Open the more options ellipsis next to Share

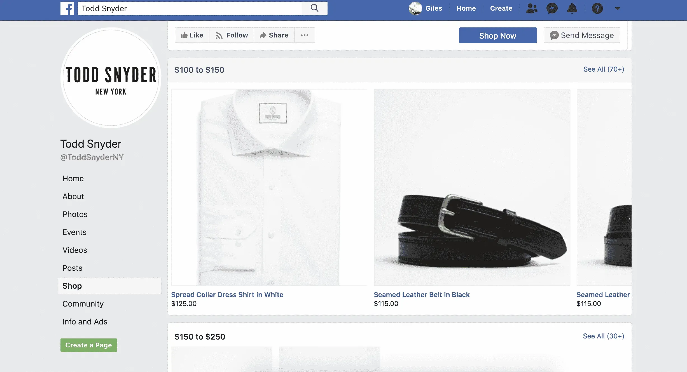305,35
